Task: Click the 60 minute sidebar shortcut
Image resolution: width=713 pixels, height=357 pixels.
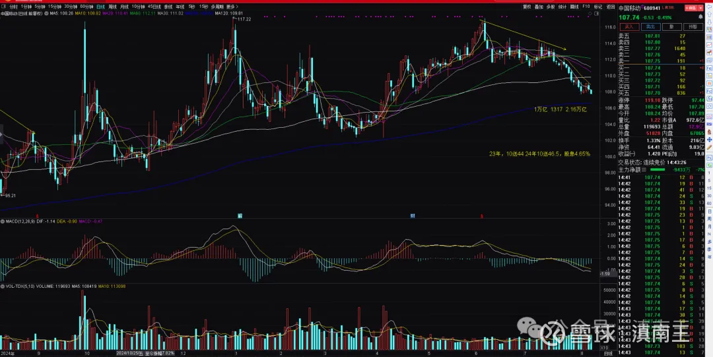Action: click(709, 204)
